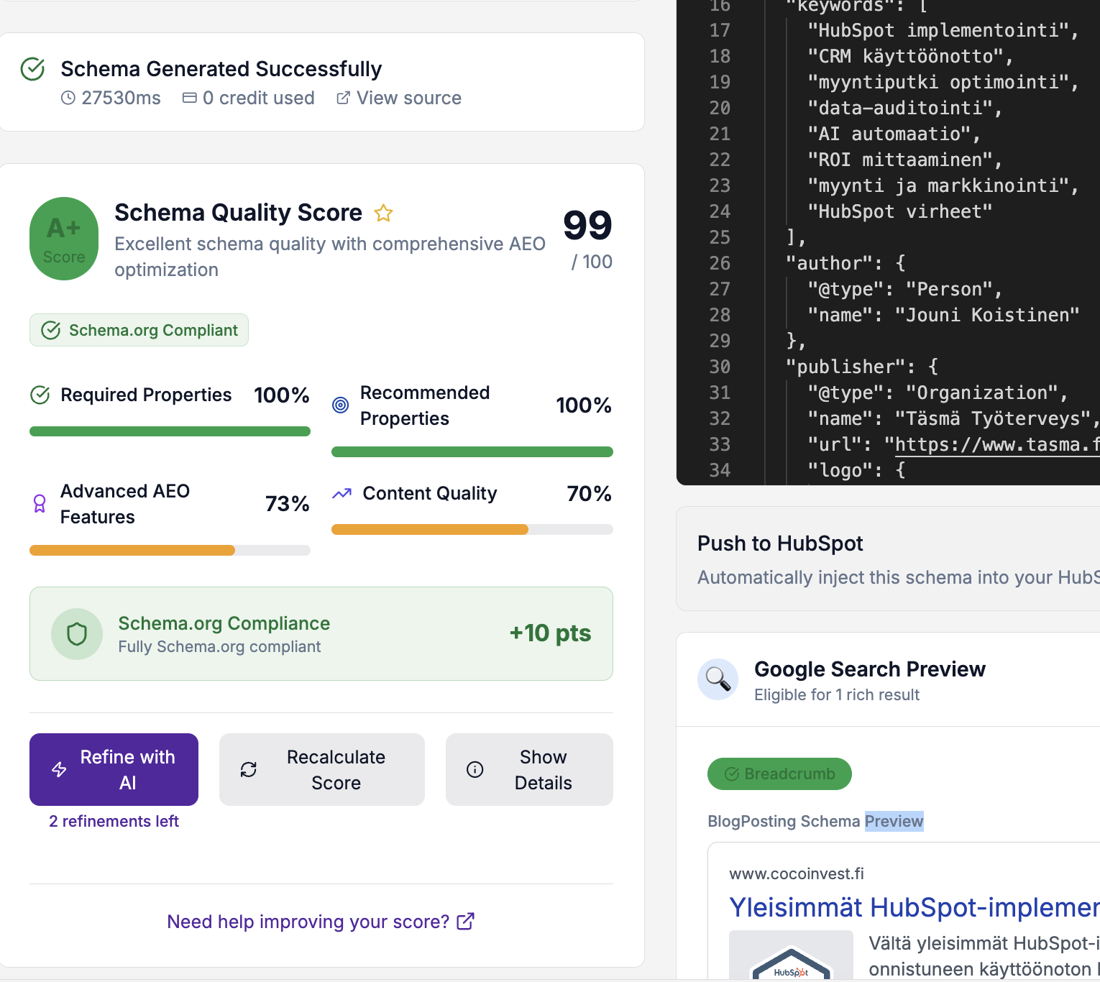Click the Breadcrumb rich result tag
The height and width of the screenshot is (982, 1100).
pyautogui.click(x=779, y=774)
